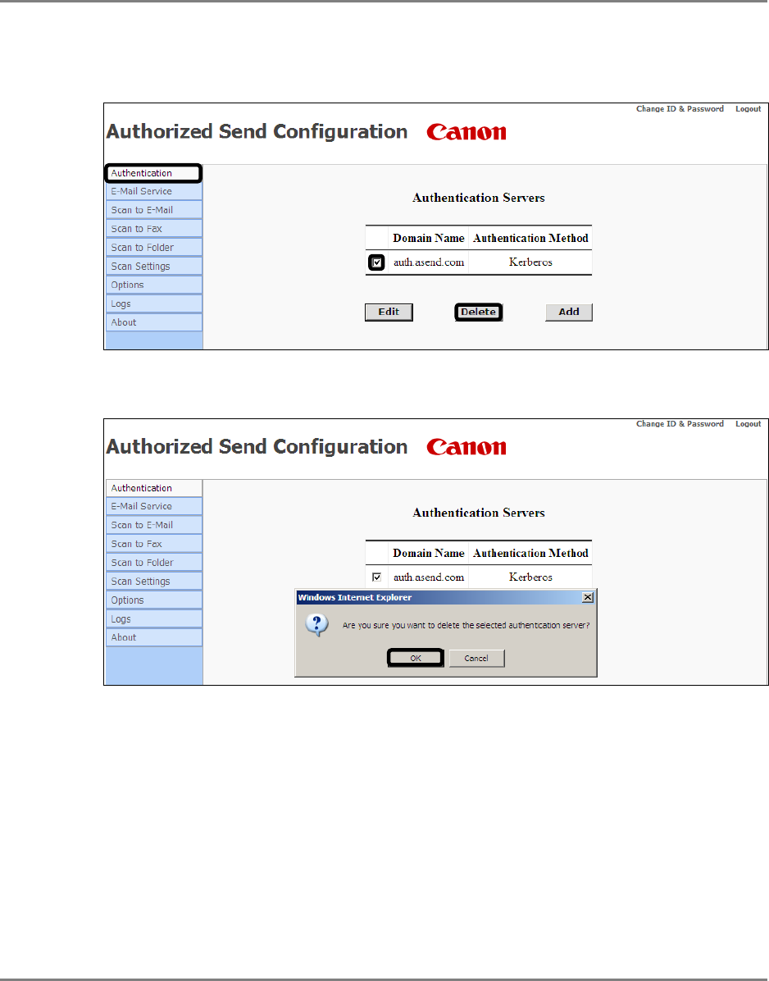769x981 pixels.
Task: Click the Logout link in the top screenshot
Action: point(748,109)
